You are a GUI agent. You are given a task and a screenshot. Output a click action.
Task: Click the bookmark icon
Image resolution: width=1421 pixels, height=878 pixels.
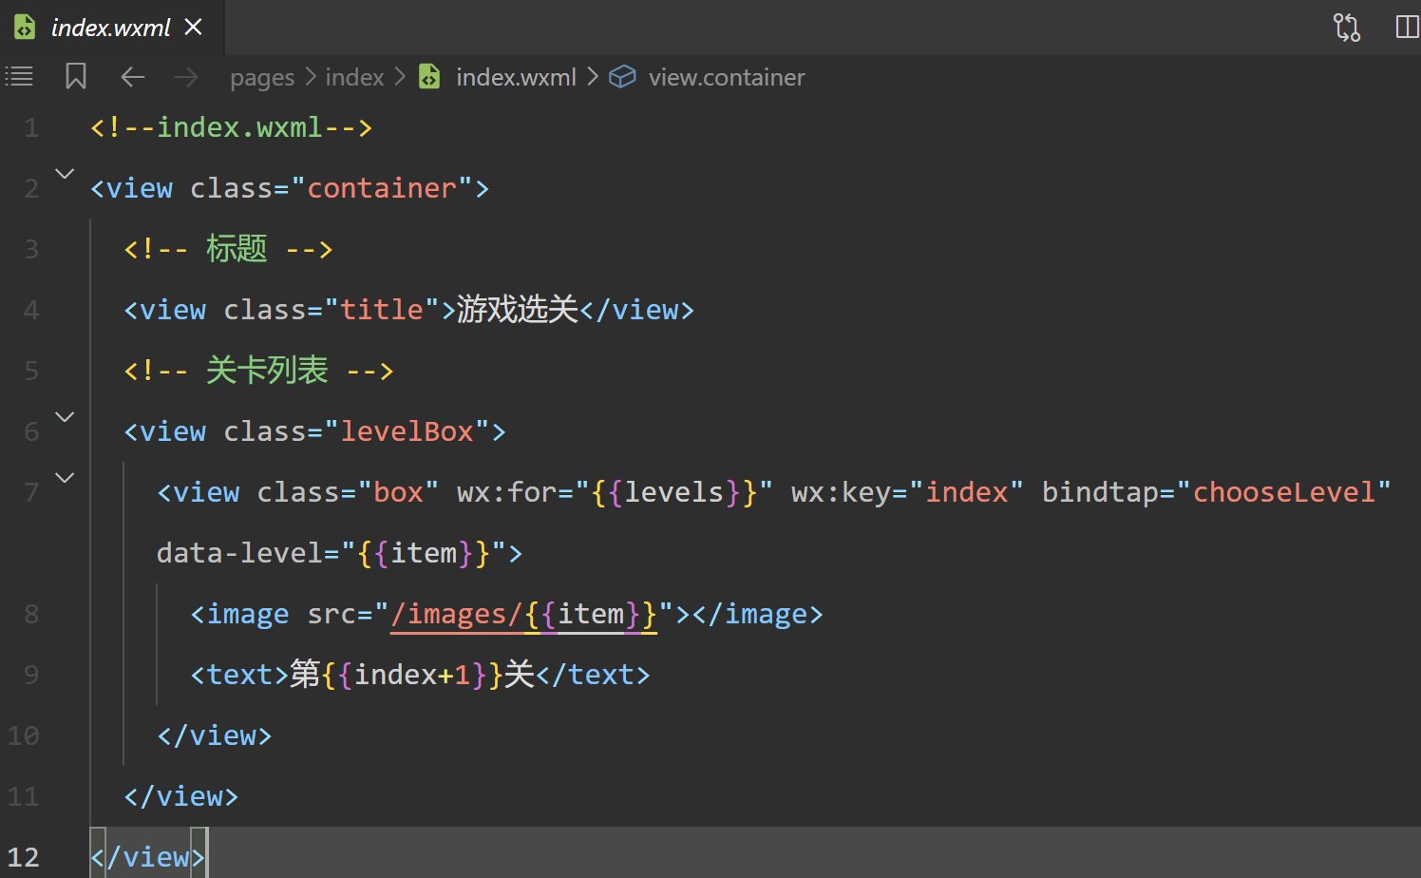click(x=76, y=77)
